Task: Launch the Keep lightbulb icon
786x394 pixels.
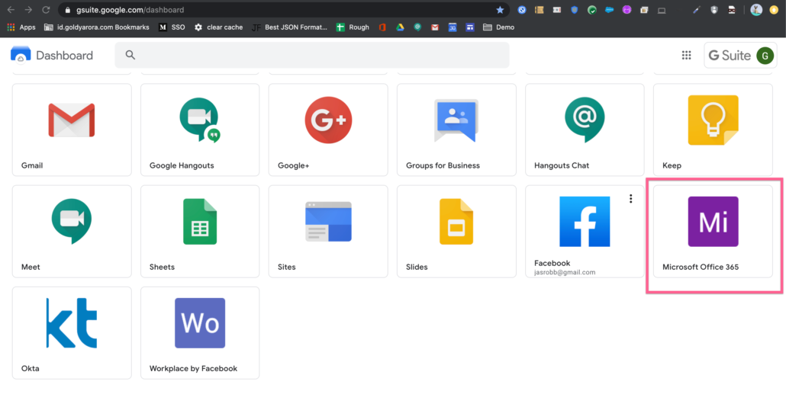Action: click(x=713, y=120)
